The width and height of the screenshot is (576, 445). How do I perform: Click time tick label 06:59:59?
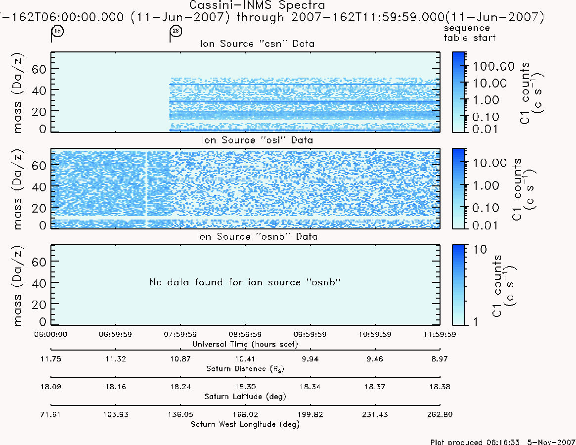point(115,334)
